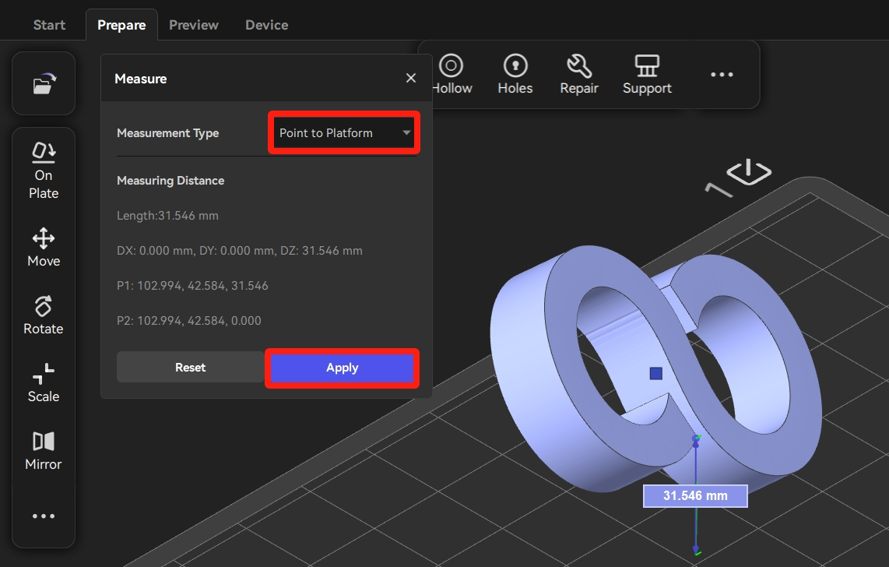Open the Hollow tool

point(452,75)
